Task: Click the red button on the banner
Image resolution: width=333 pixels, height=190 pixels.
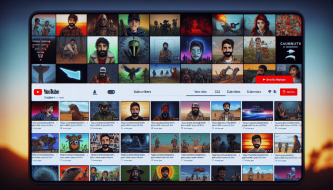Action: [274, 80]
